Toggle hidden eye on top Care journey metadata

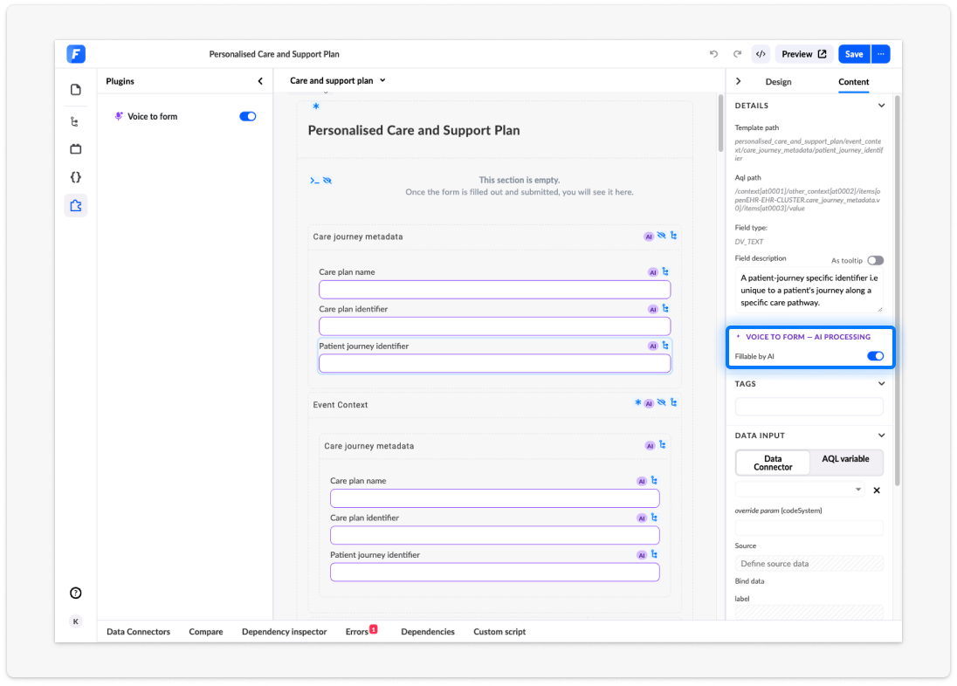pyautogui.click(x=661, y=236)
